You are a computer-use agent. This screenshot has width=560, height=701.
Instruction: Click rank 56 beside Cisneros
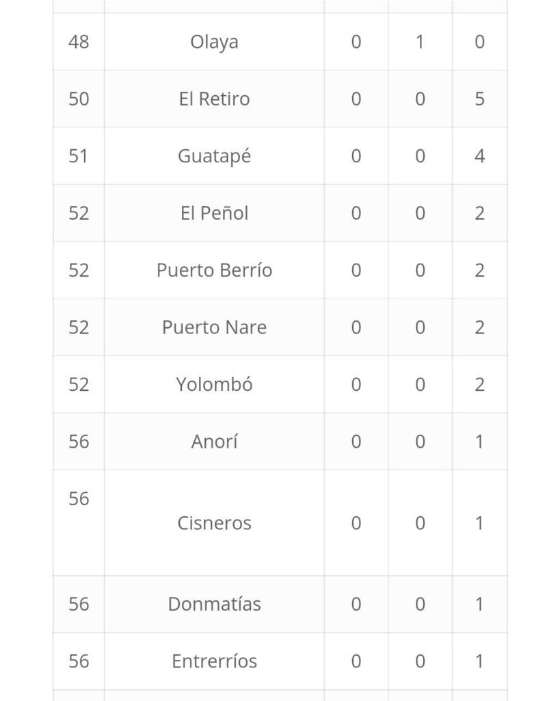coord(79,499)
